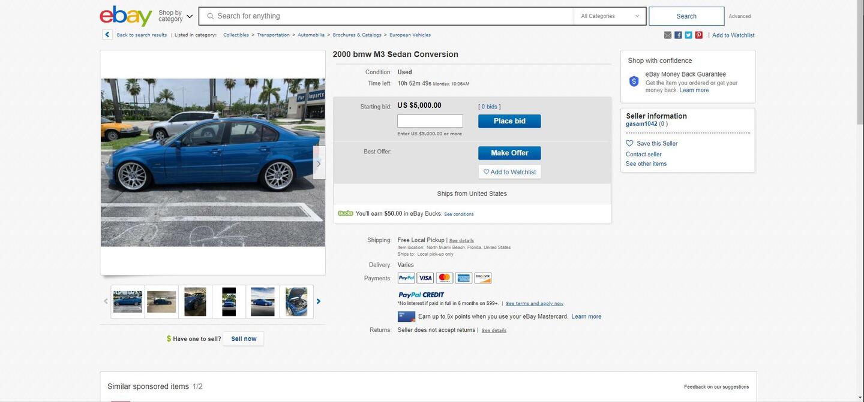The height and width of the screenshot is (402, 864).
Task: Open Learn more about eBay Mastercard
Action: point(586,317)
